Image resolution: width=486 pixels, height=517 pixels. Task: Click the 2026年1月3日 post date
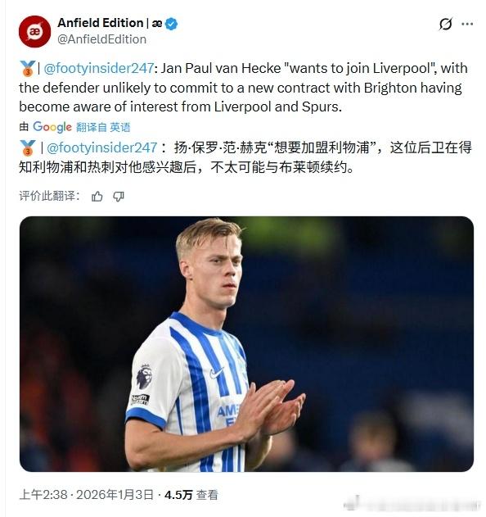coord(115,495)
